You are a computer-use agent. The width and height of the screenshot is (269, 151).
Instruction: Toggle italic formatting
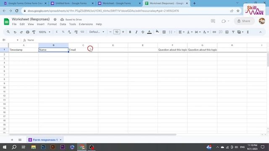[x=136, y=32]
